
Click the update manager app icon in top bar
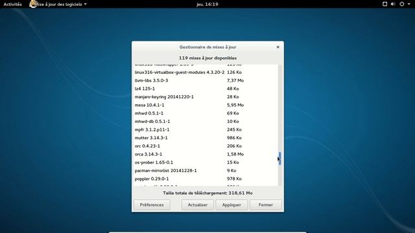(33, 4)
